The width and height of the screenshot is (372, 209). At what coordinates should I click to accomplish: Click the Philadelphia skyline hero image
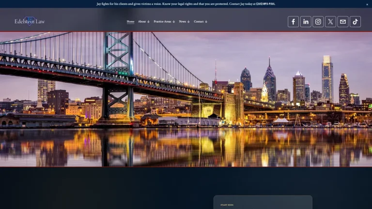pos(186,99)
